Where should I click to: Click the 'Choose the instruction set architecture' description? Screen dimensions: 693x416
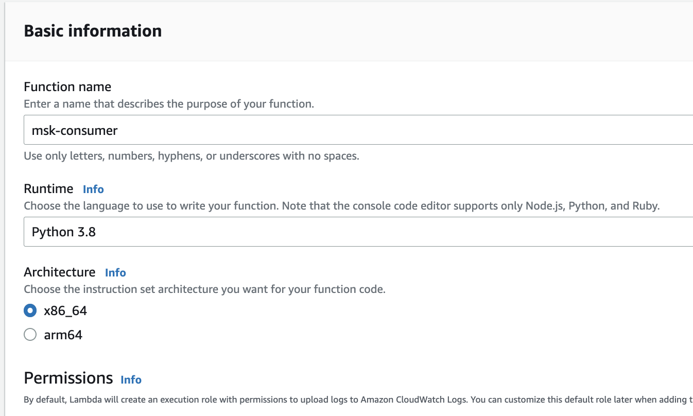click(x=204, y=289)
